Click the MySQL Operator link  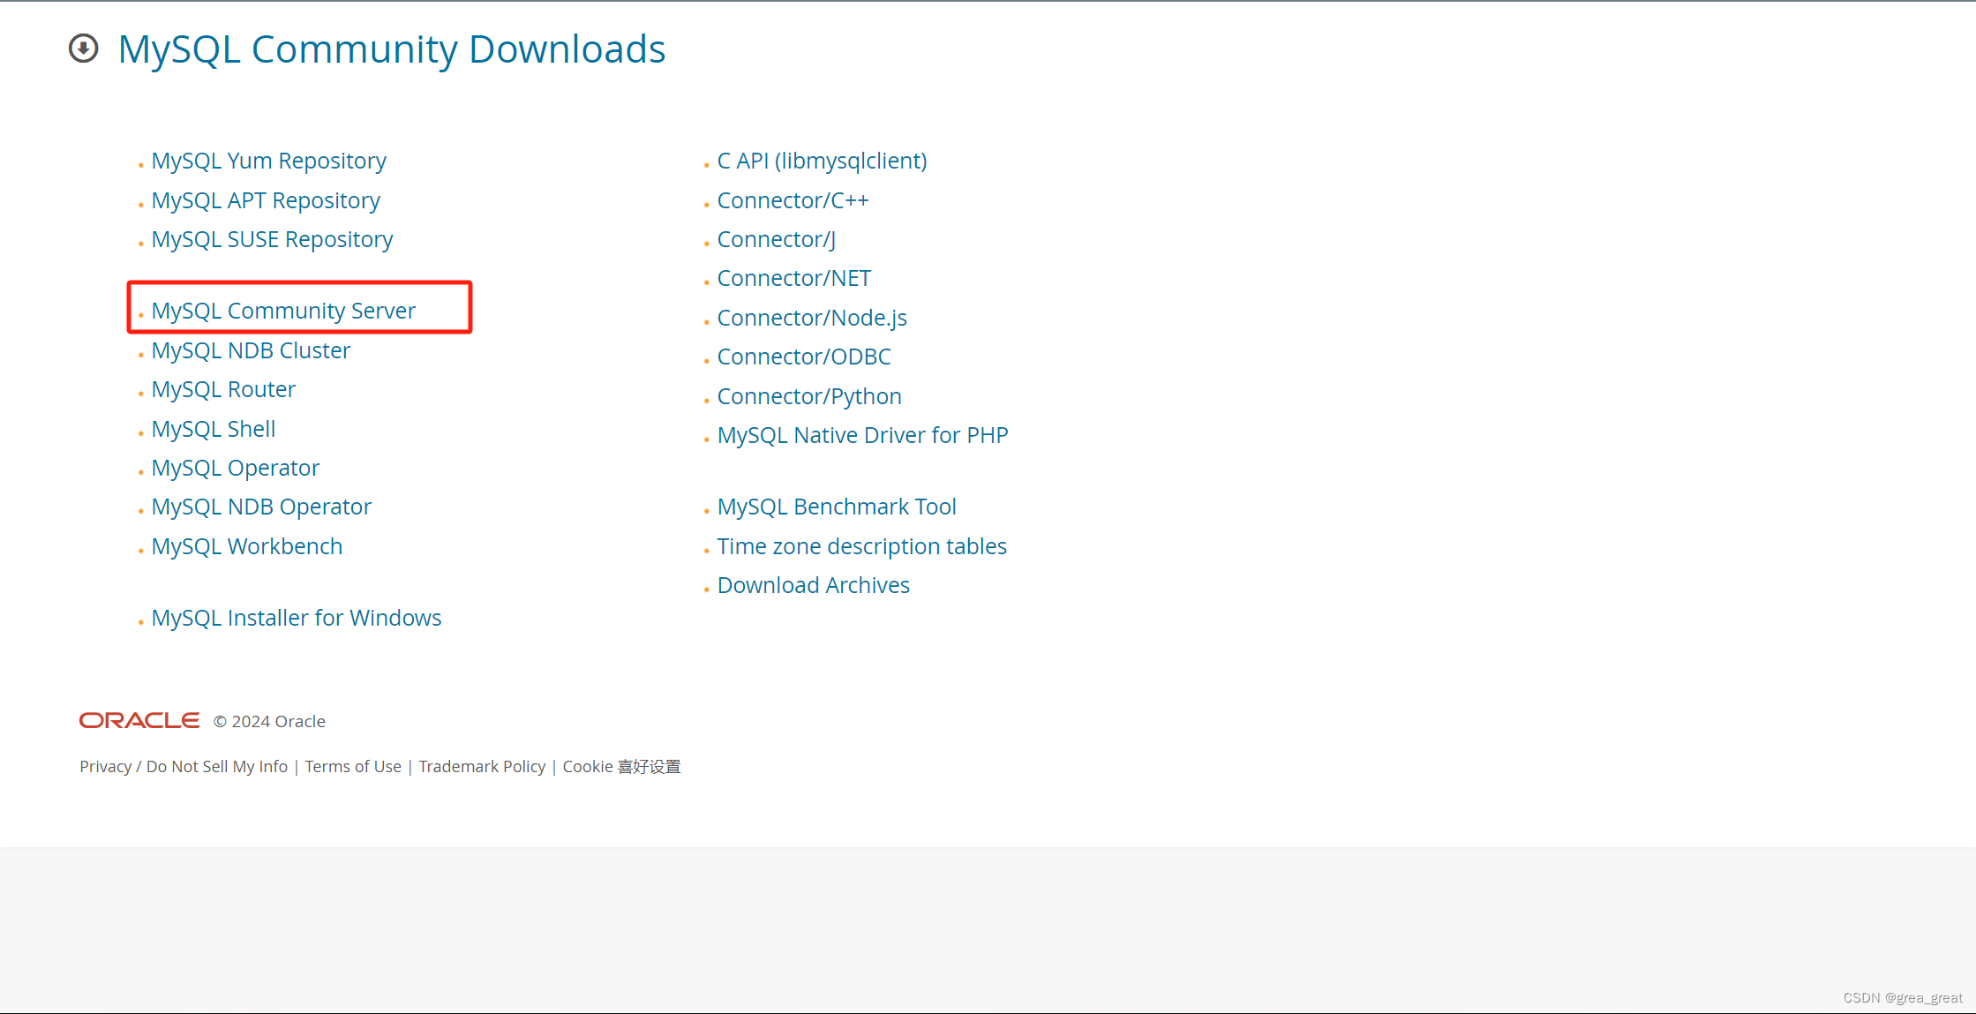click(236, 468)
